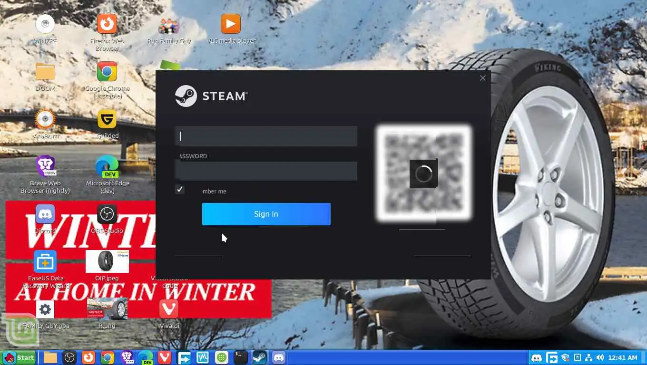Launch OBS Studio desktop shortcut
647x365 pixels.
(107, 220)
